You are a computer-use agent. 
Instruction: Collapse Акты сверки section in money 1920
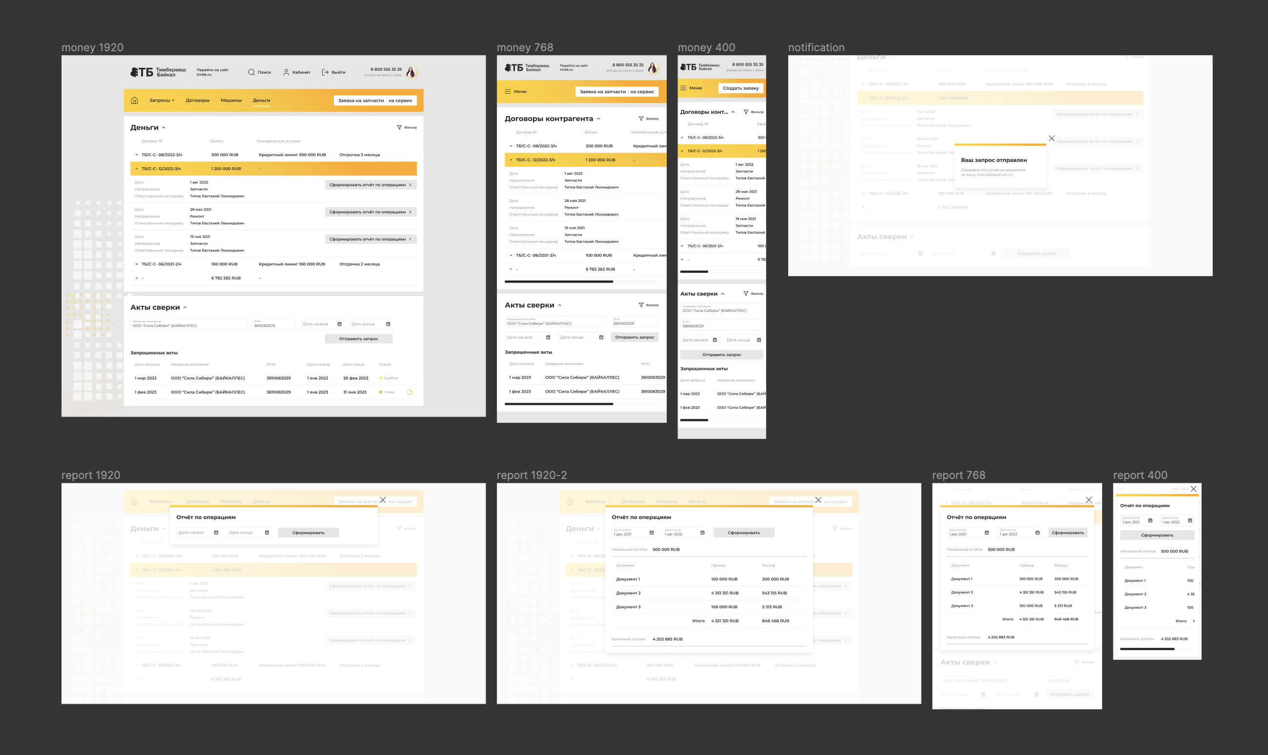pos(185,307)
